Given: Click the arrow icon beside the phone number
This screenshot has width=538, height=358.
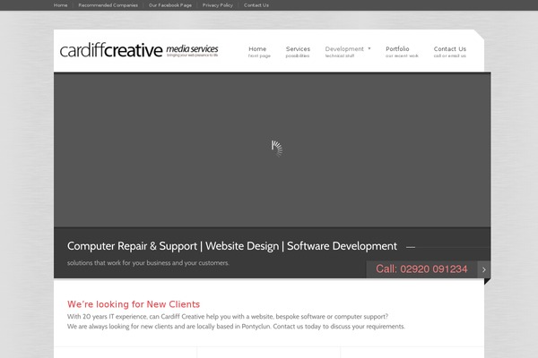Looking at the screenshot, I should click(x=484, y=269).
